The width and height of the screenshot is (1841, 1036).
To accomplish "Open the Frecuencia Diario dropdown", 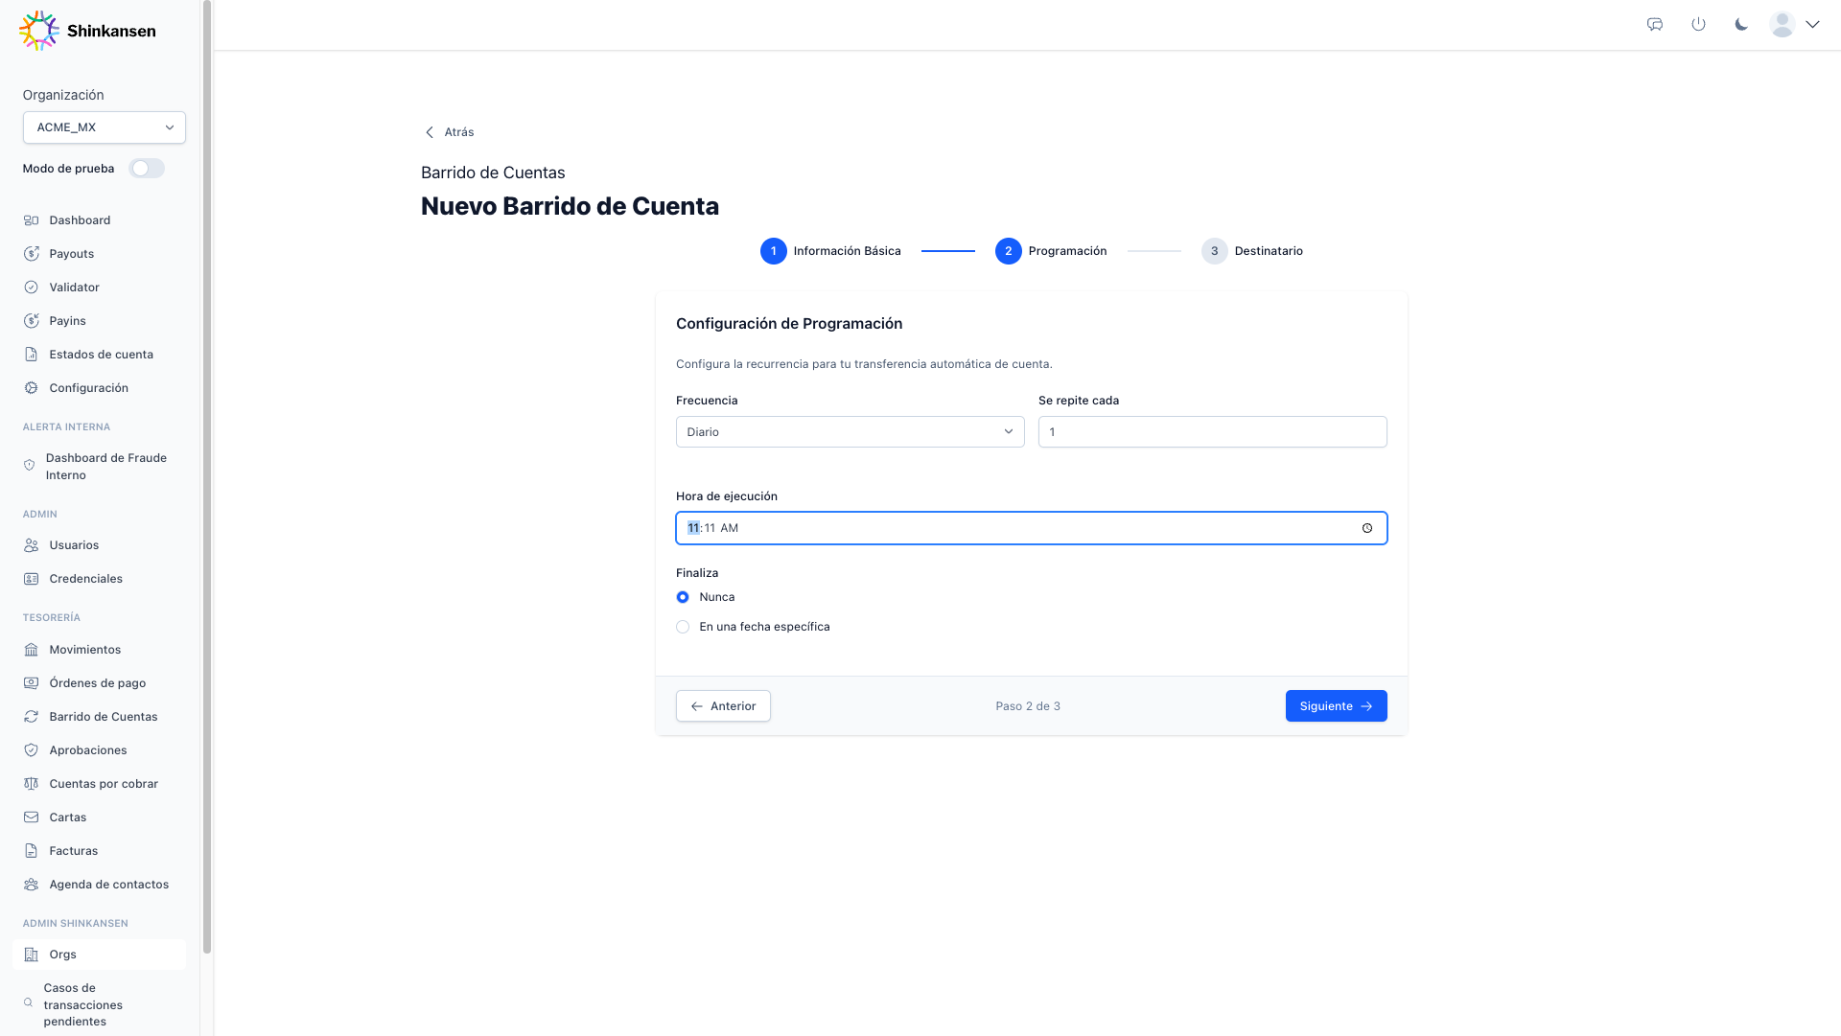I will 851,432.
